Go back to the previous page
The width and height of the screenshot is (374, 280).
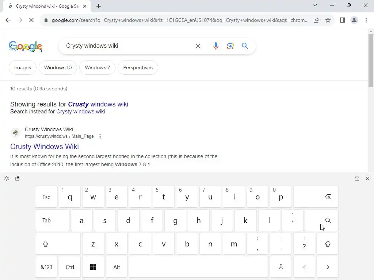(x=8, y=20)
